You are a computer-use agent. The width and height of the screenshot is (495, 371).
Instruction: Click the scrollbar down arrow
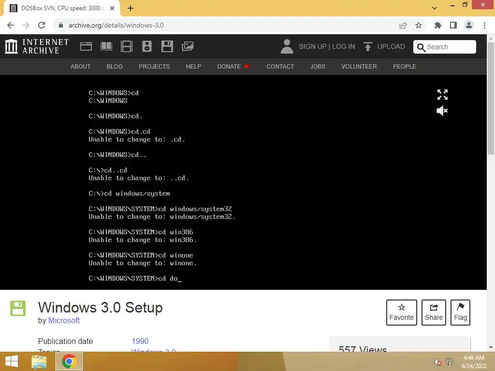(x=491, y=347)
